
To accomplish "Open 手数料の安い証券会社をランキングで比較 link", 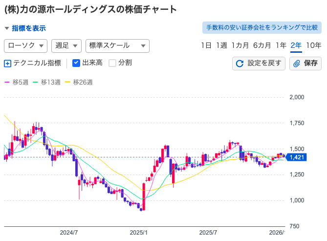I will click(262, 28).
